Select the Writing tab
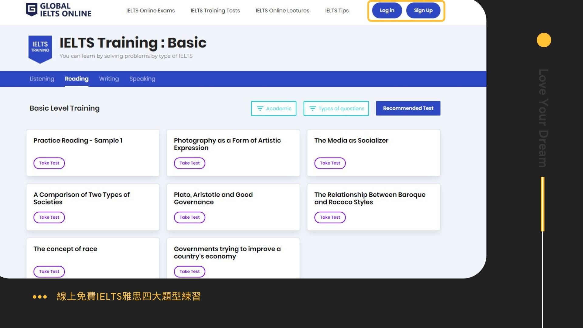Viewport: 583px width, 328px height. [109, 79]
